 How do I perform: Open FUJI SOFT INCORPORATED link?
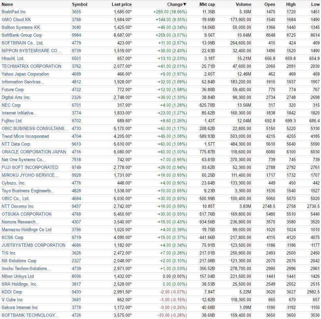30,167
